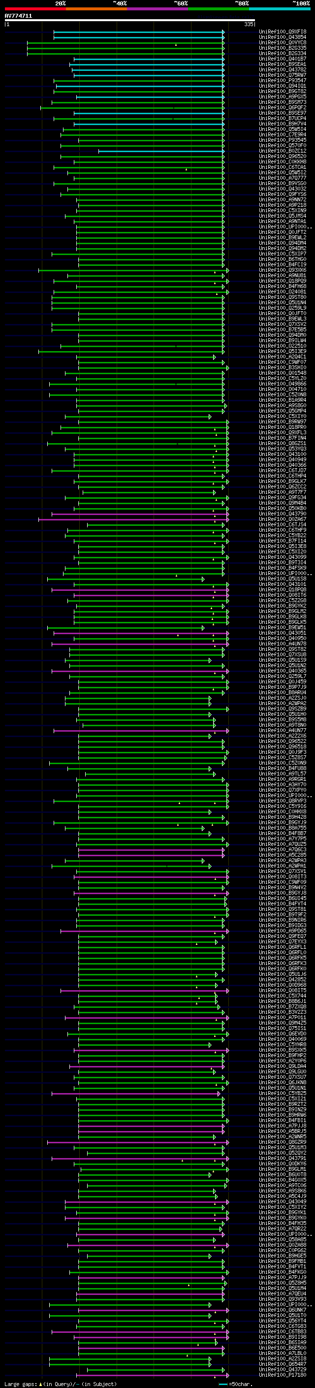Open hit UniRef100_Q9XFI8
Screen dimensions: 315x1388
click(x=283, y=32)
